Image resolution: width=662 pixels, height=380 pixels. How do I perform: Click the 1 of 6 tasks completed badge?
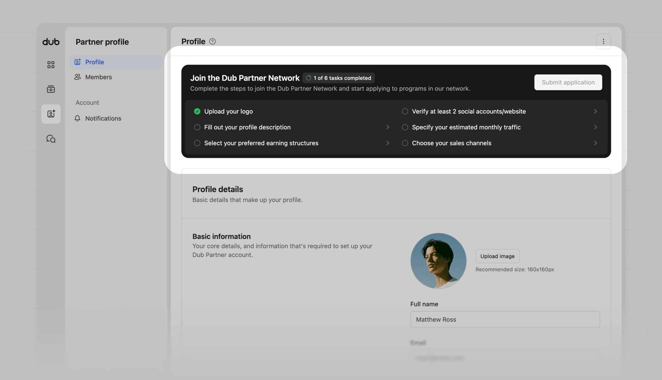339,78
